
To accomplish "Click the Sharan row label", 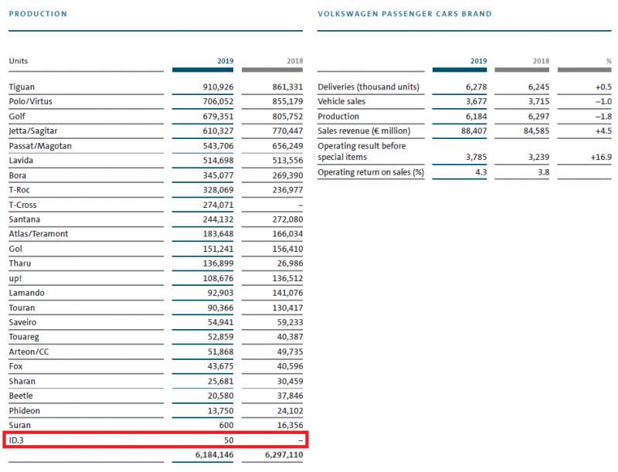I will [22, 382].
